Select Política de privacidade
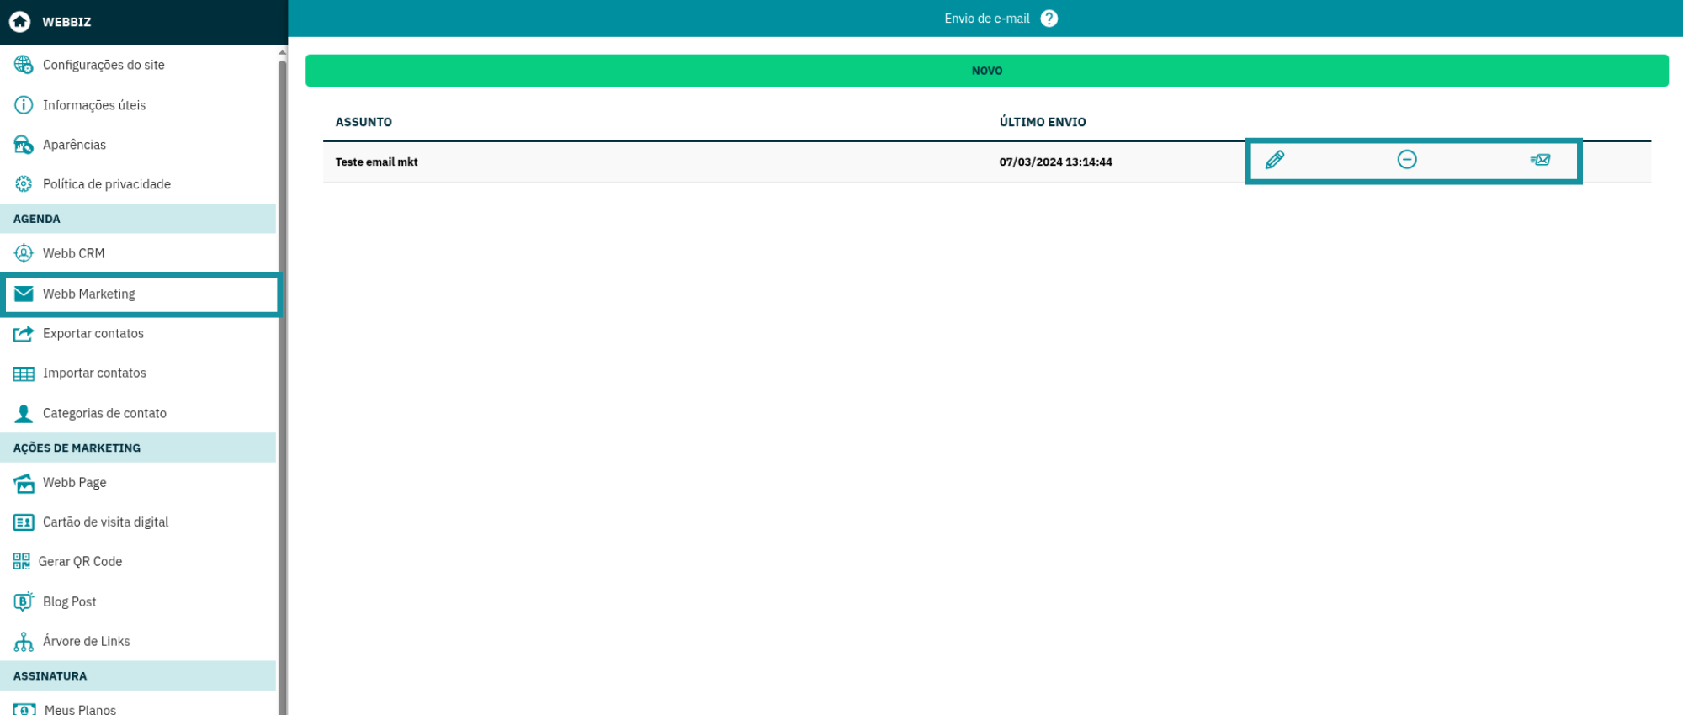 [107, 184]
